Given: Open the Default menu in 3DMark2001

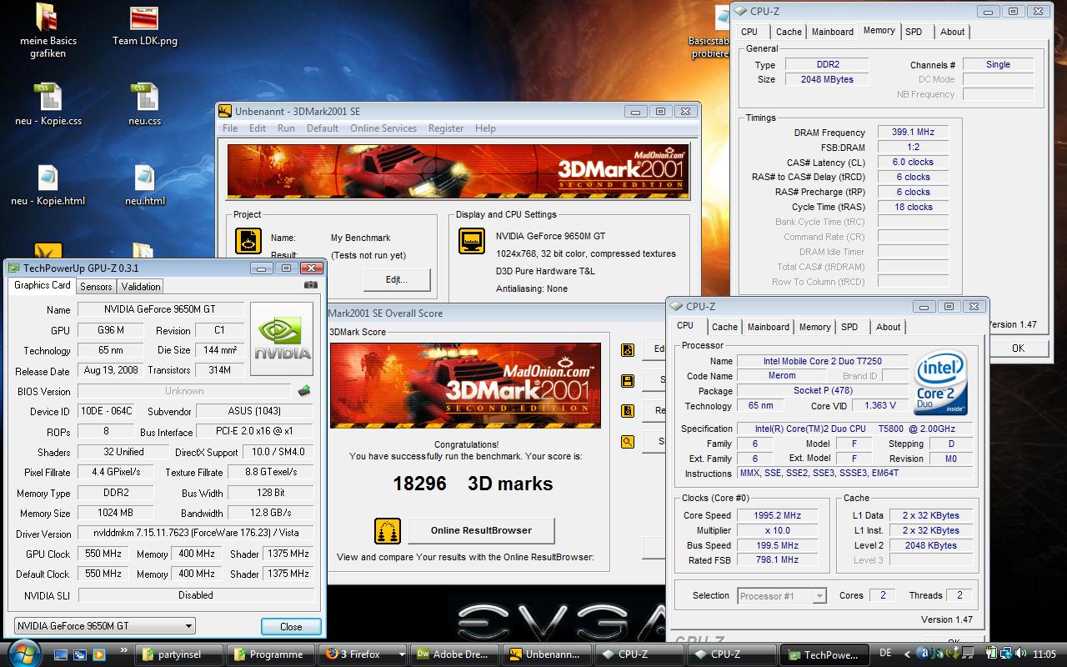Looking at the screenshot, I should click(x=323, y=128).
